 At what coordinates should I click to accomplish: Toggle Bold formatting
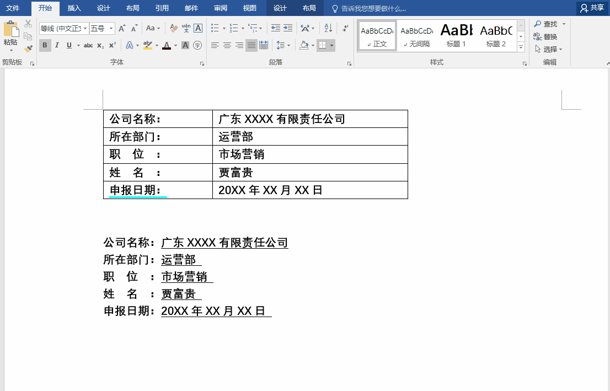45,46
